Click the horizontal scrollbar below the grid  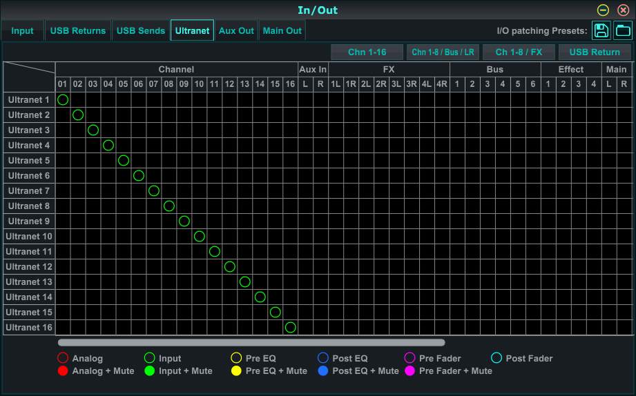click(x=251, y=342)
